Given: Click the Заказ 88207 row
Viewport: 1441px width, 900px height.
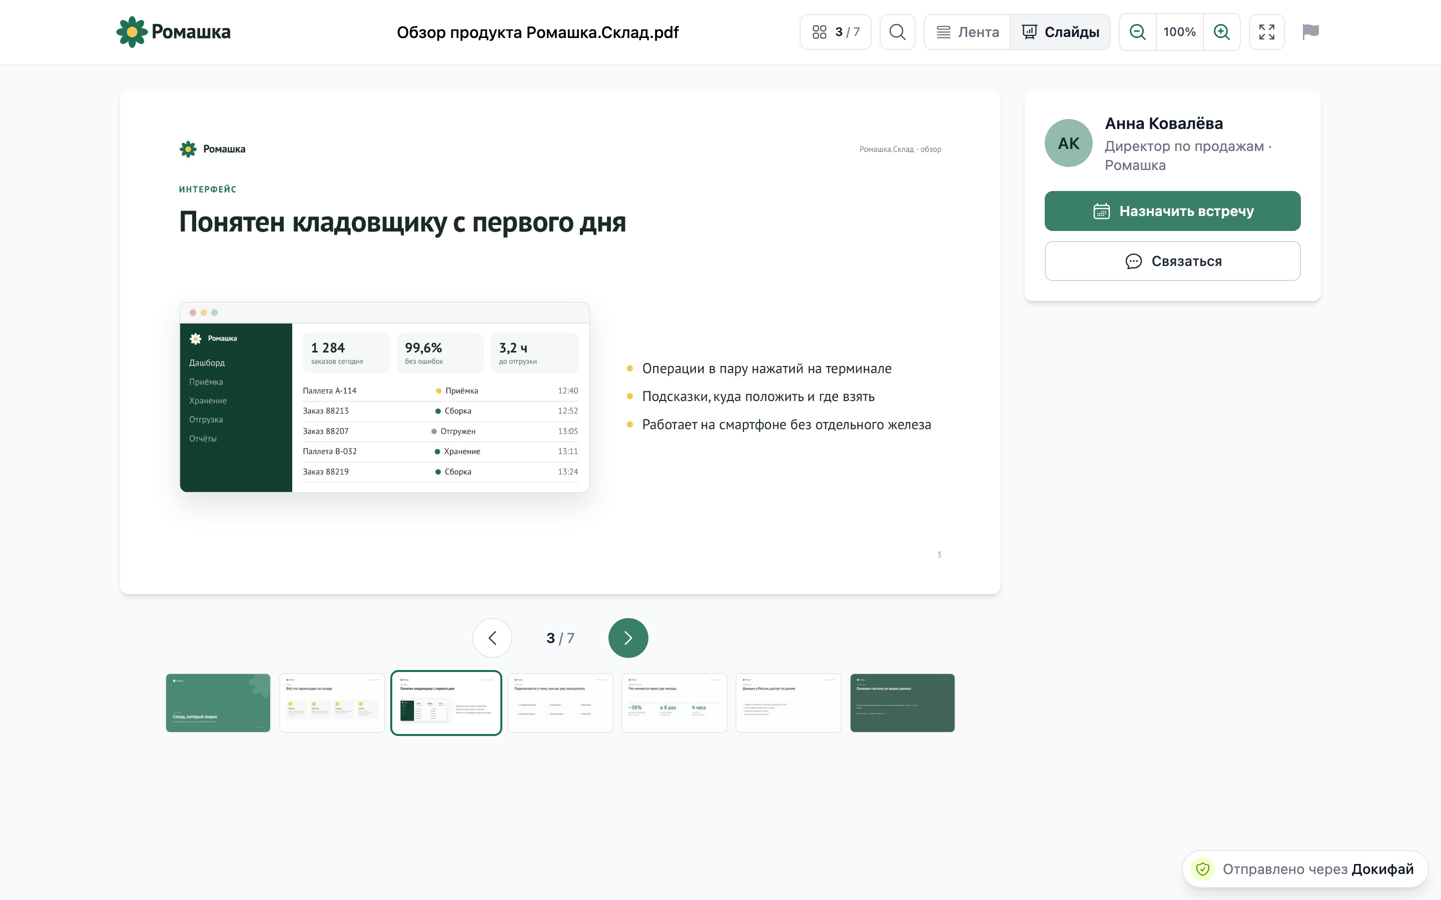Looking at the screenshot, I should [441, 431].
